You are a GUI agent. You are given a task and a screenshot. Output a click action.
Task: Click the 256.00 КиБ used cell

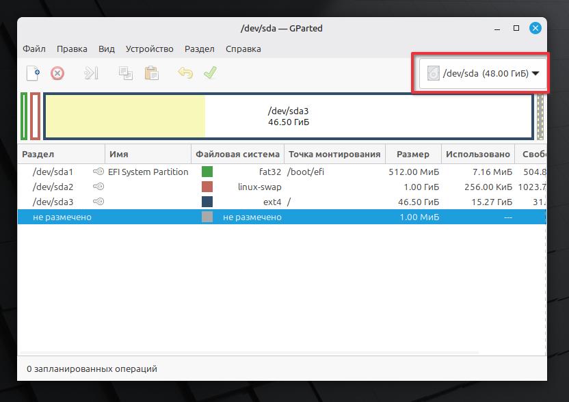pos(488,187)
